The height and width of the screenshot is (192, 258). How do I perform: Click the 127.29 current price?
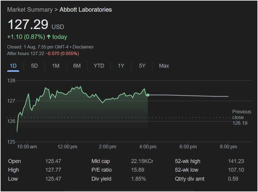28,25
